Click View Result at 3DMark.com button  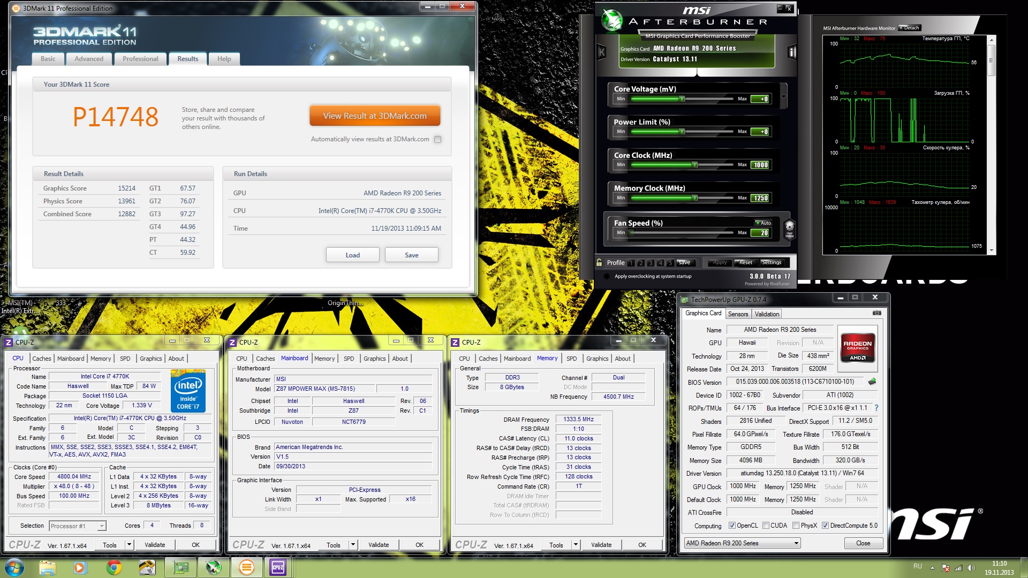375,116
